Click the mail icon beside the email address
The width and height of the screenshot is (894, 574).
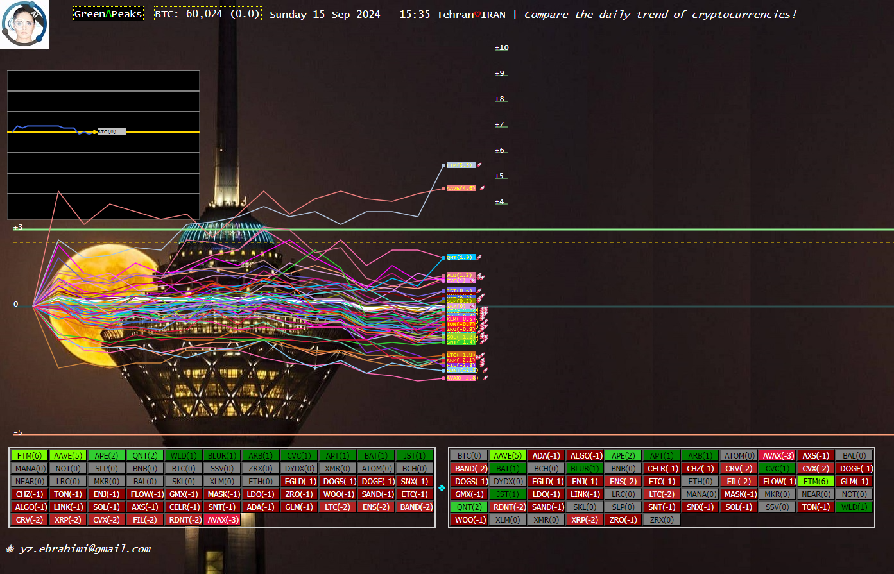(10, 549)
